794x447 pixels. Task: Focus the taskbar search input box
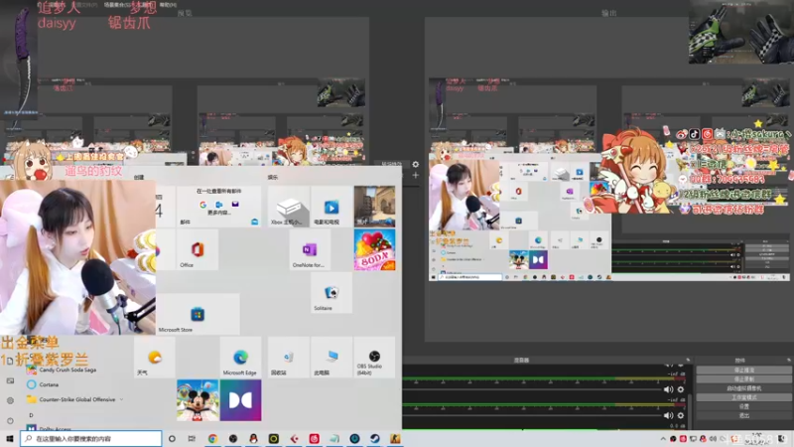[91, 439]
